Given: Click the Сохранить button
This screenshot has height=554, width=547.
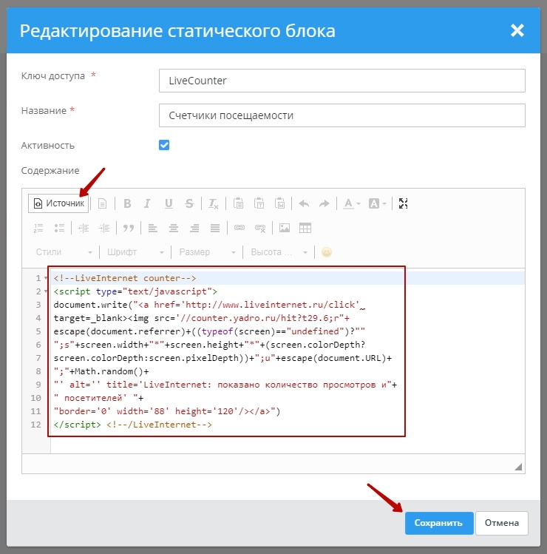Looking at the screenshot, I should (438, 523).
